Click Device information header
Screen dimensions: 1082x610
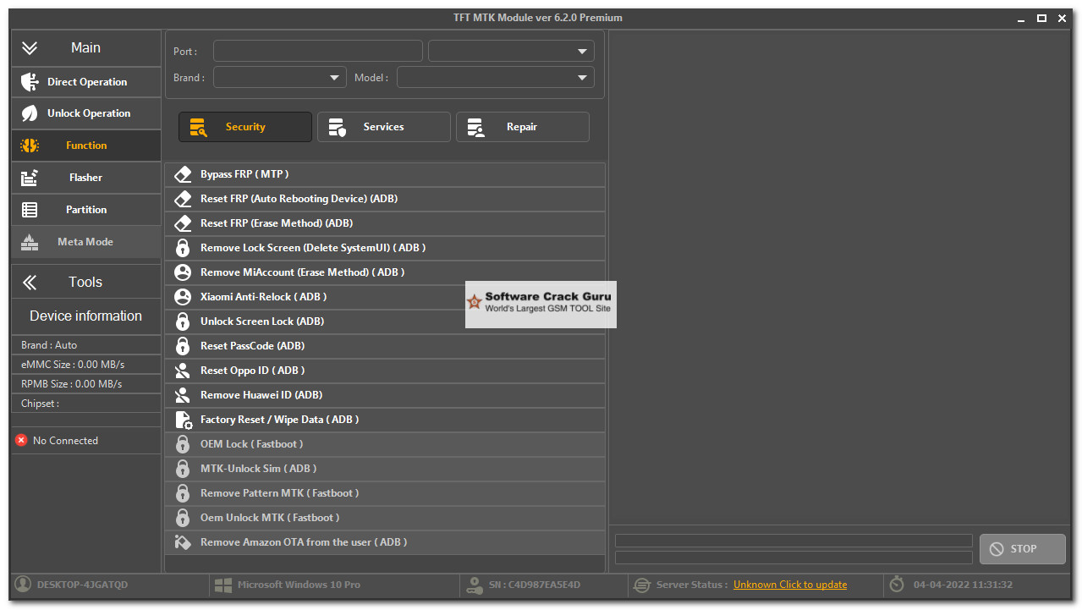point(85,316)
